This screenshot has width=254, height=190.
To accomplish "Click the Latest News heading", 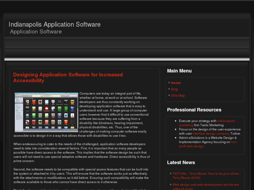I will [181, 162].
